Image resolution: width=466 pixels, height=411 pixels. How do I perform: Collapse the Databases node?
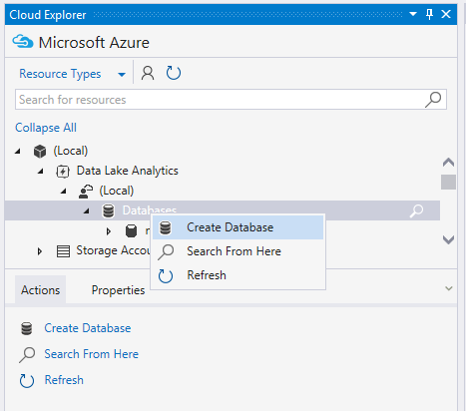86,211
